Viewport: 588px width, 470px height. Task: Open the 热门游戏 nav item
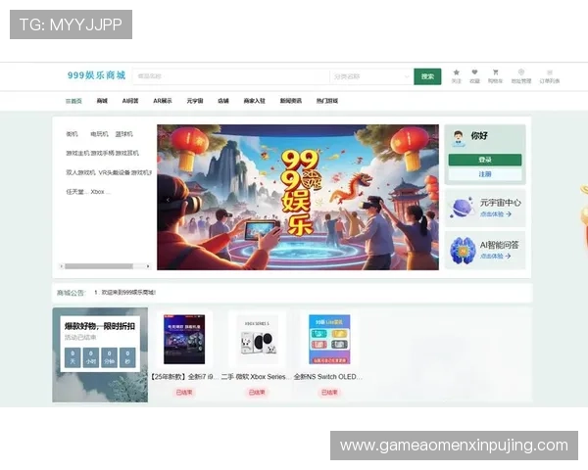[x=327, y=101]
